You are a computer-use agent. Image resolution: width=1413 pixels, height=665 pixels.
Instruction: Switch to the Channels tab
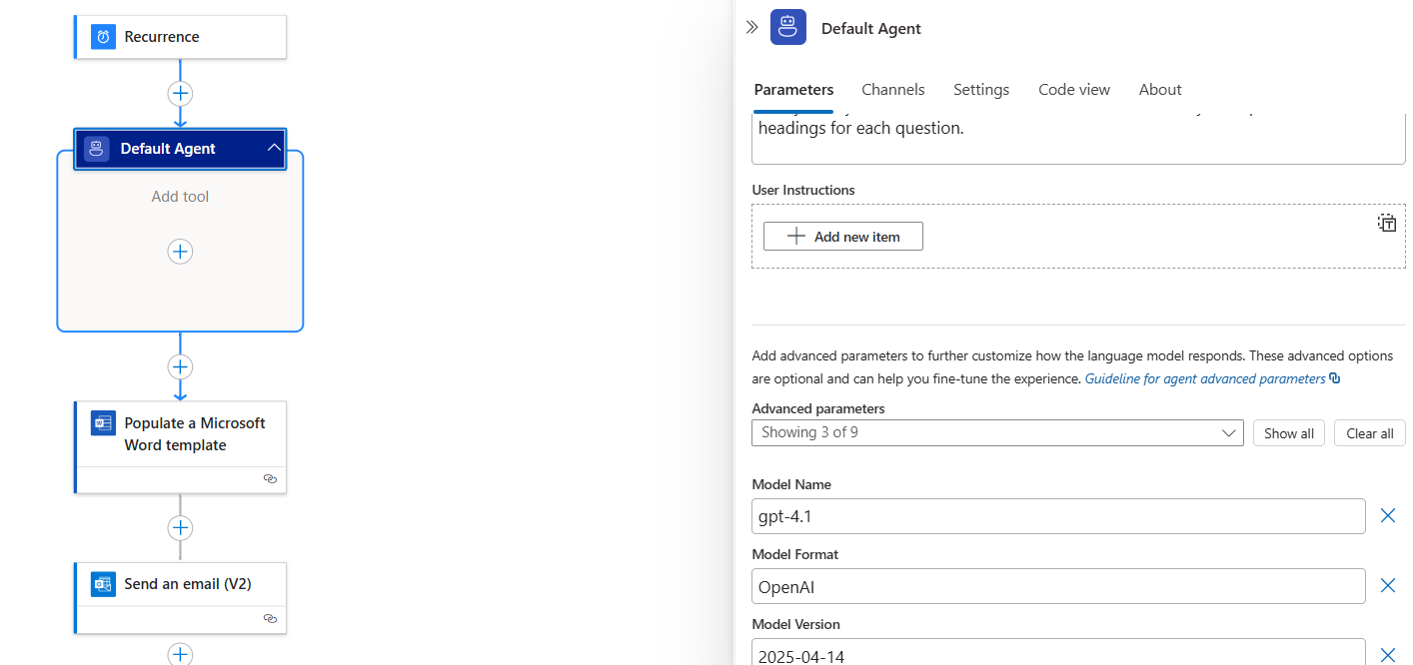click(893, 90)
